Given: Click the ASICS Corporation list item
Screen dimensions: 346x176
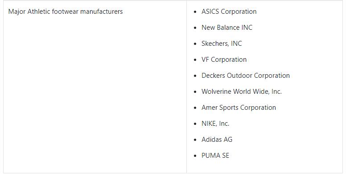Looking at the screenshot, I should click(x=229, y=12).
